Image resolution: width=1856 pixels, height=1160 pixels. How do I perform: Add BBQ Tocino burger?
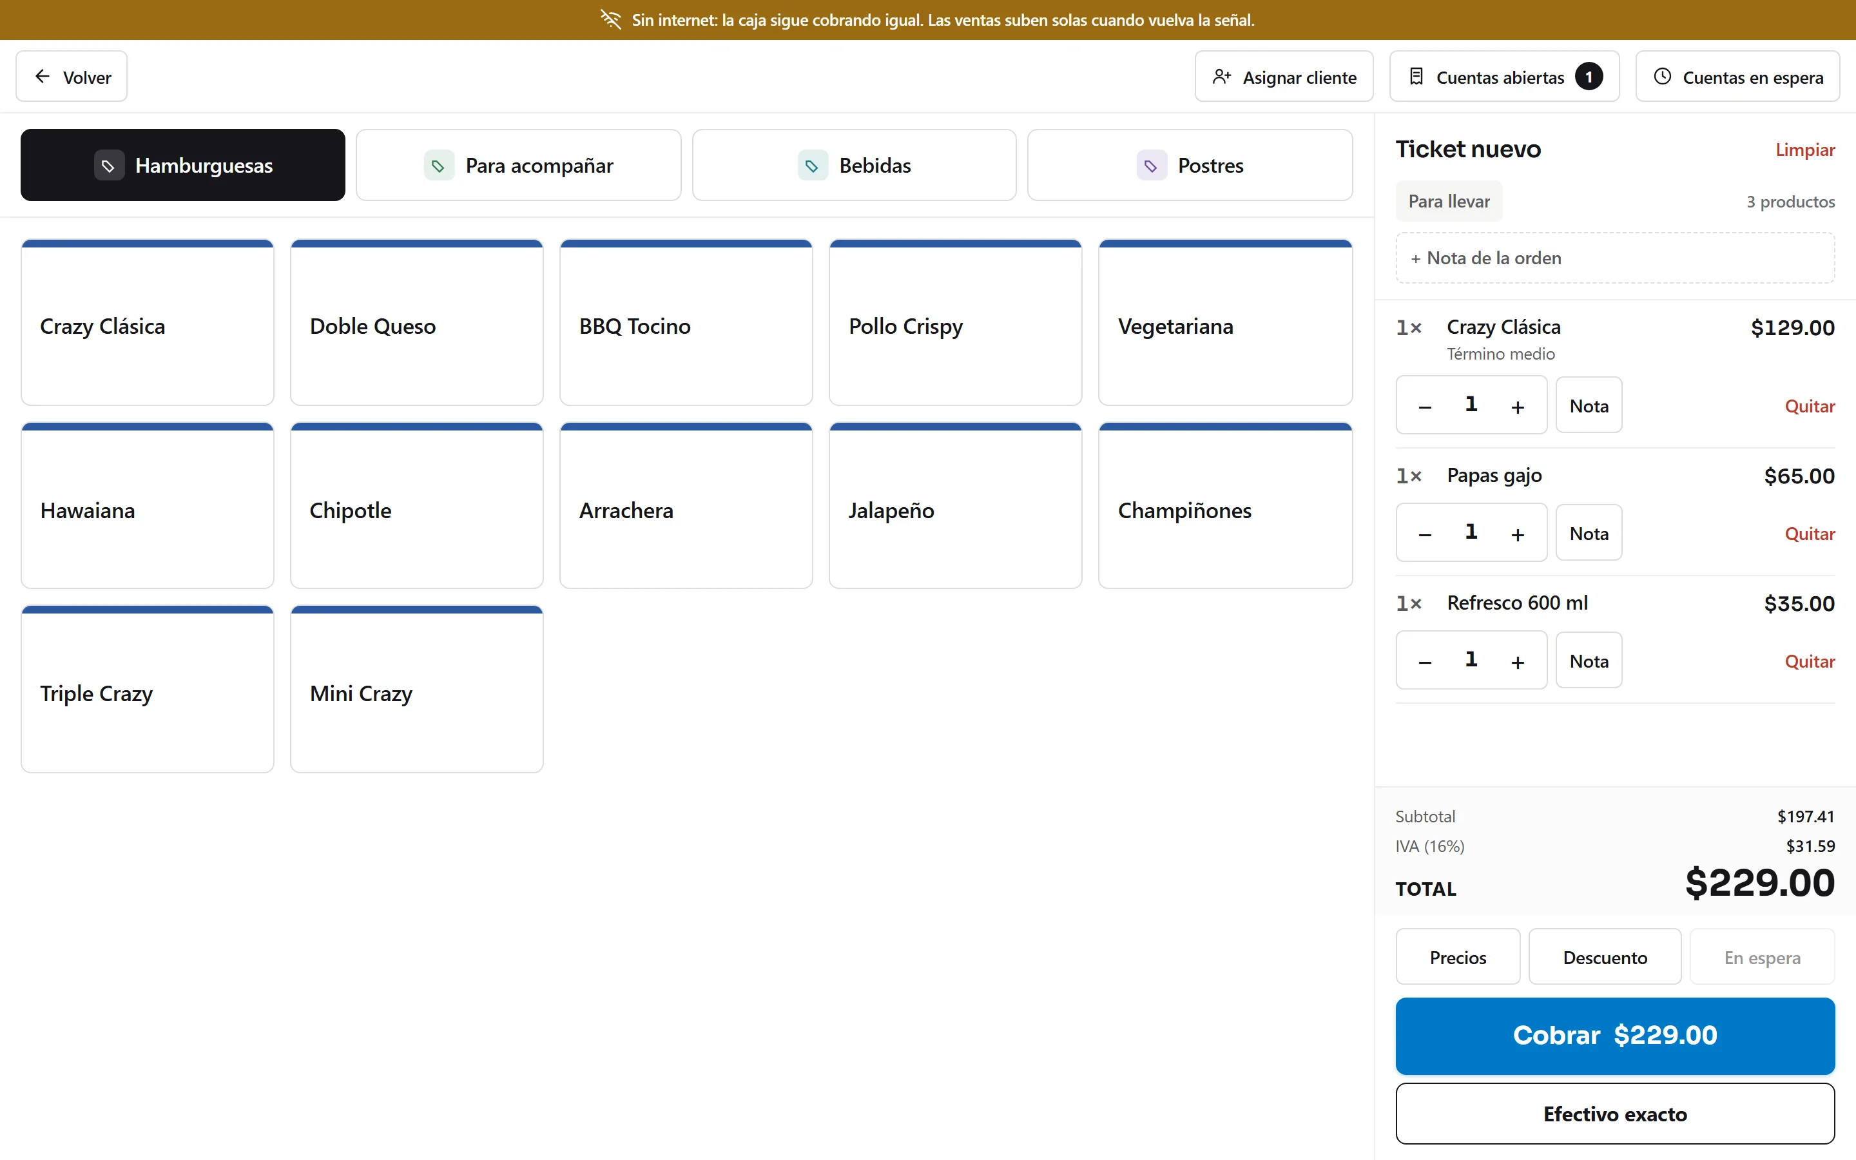click(x=686, y=322)
